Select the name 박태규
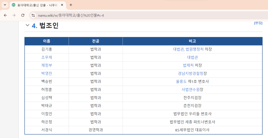This screenshot has width=268, height=138. pos(47,106)
